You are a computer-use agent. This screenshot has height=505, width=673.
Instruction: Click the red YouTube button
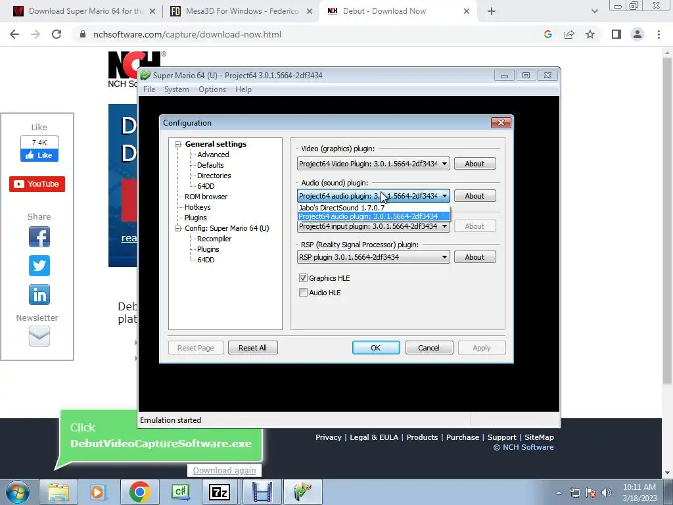coord(37,184)
